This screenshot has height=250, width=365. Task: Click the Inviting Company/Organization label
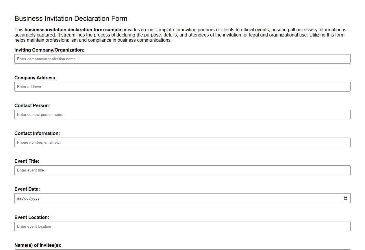[49, 50]
